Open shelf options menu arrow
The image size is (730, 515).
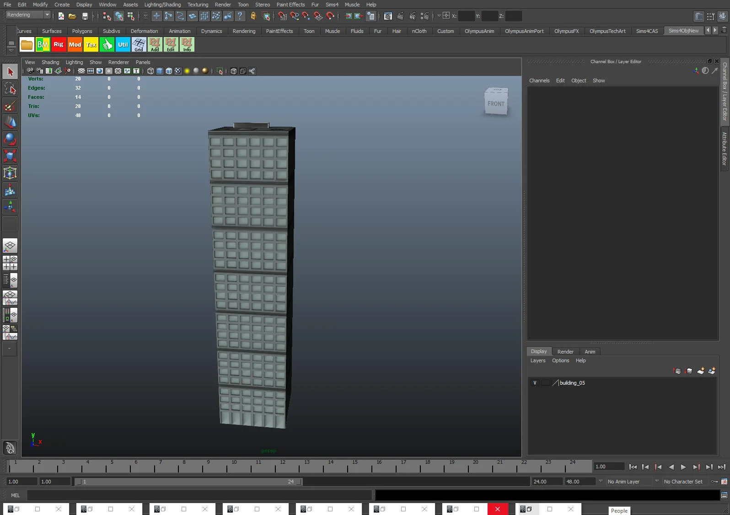click(x=11, y=50)
